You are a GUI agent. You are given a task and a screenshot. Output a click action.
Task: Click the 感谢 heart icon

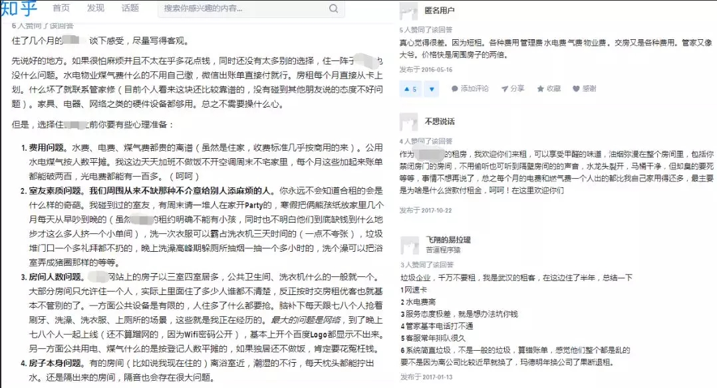tap(576, 88)
